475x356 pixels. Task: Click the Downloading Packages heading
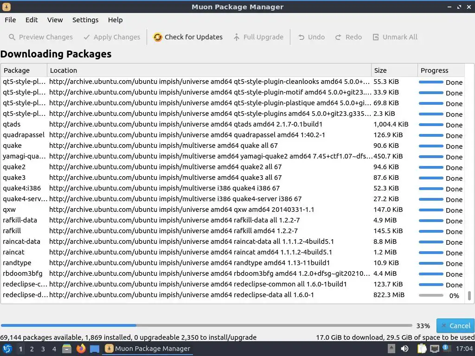[56, 54]
